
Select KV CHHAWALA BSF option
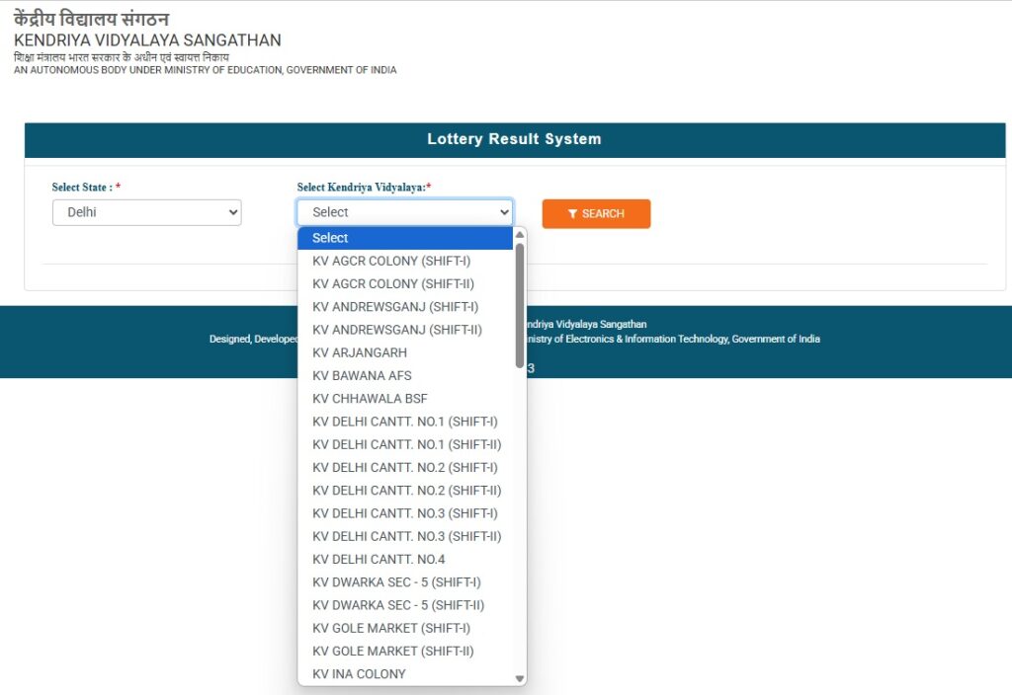[x=404, y=399]
